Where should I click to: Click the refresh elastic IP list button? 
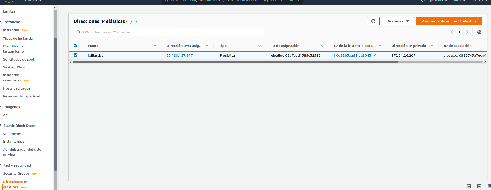(373, 21)
